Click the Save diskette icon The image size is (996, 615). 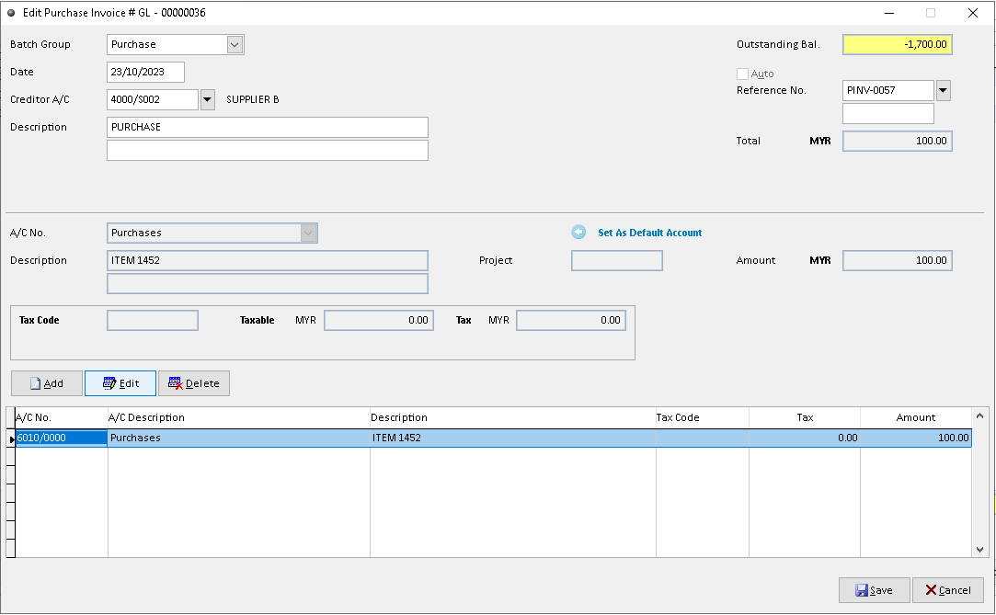[x=863, y=590]
